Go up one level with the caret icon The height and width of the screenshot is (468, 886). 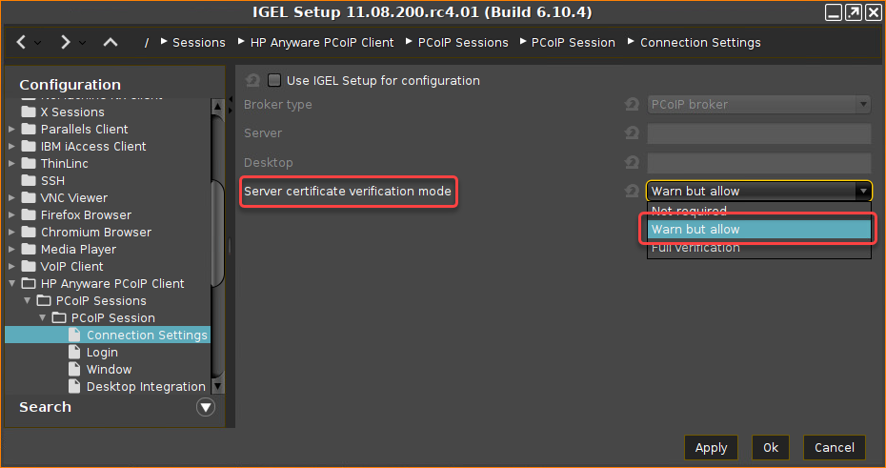[x=111, y=42]
